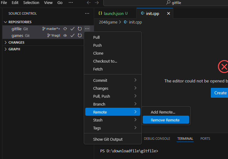Open the Pull, Push submenu
The width and height of the screenshot is (228, 159).
pos(113,96)
